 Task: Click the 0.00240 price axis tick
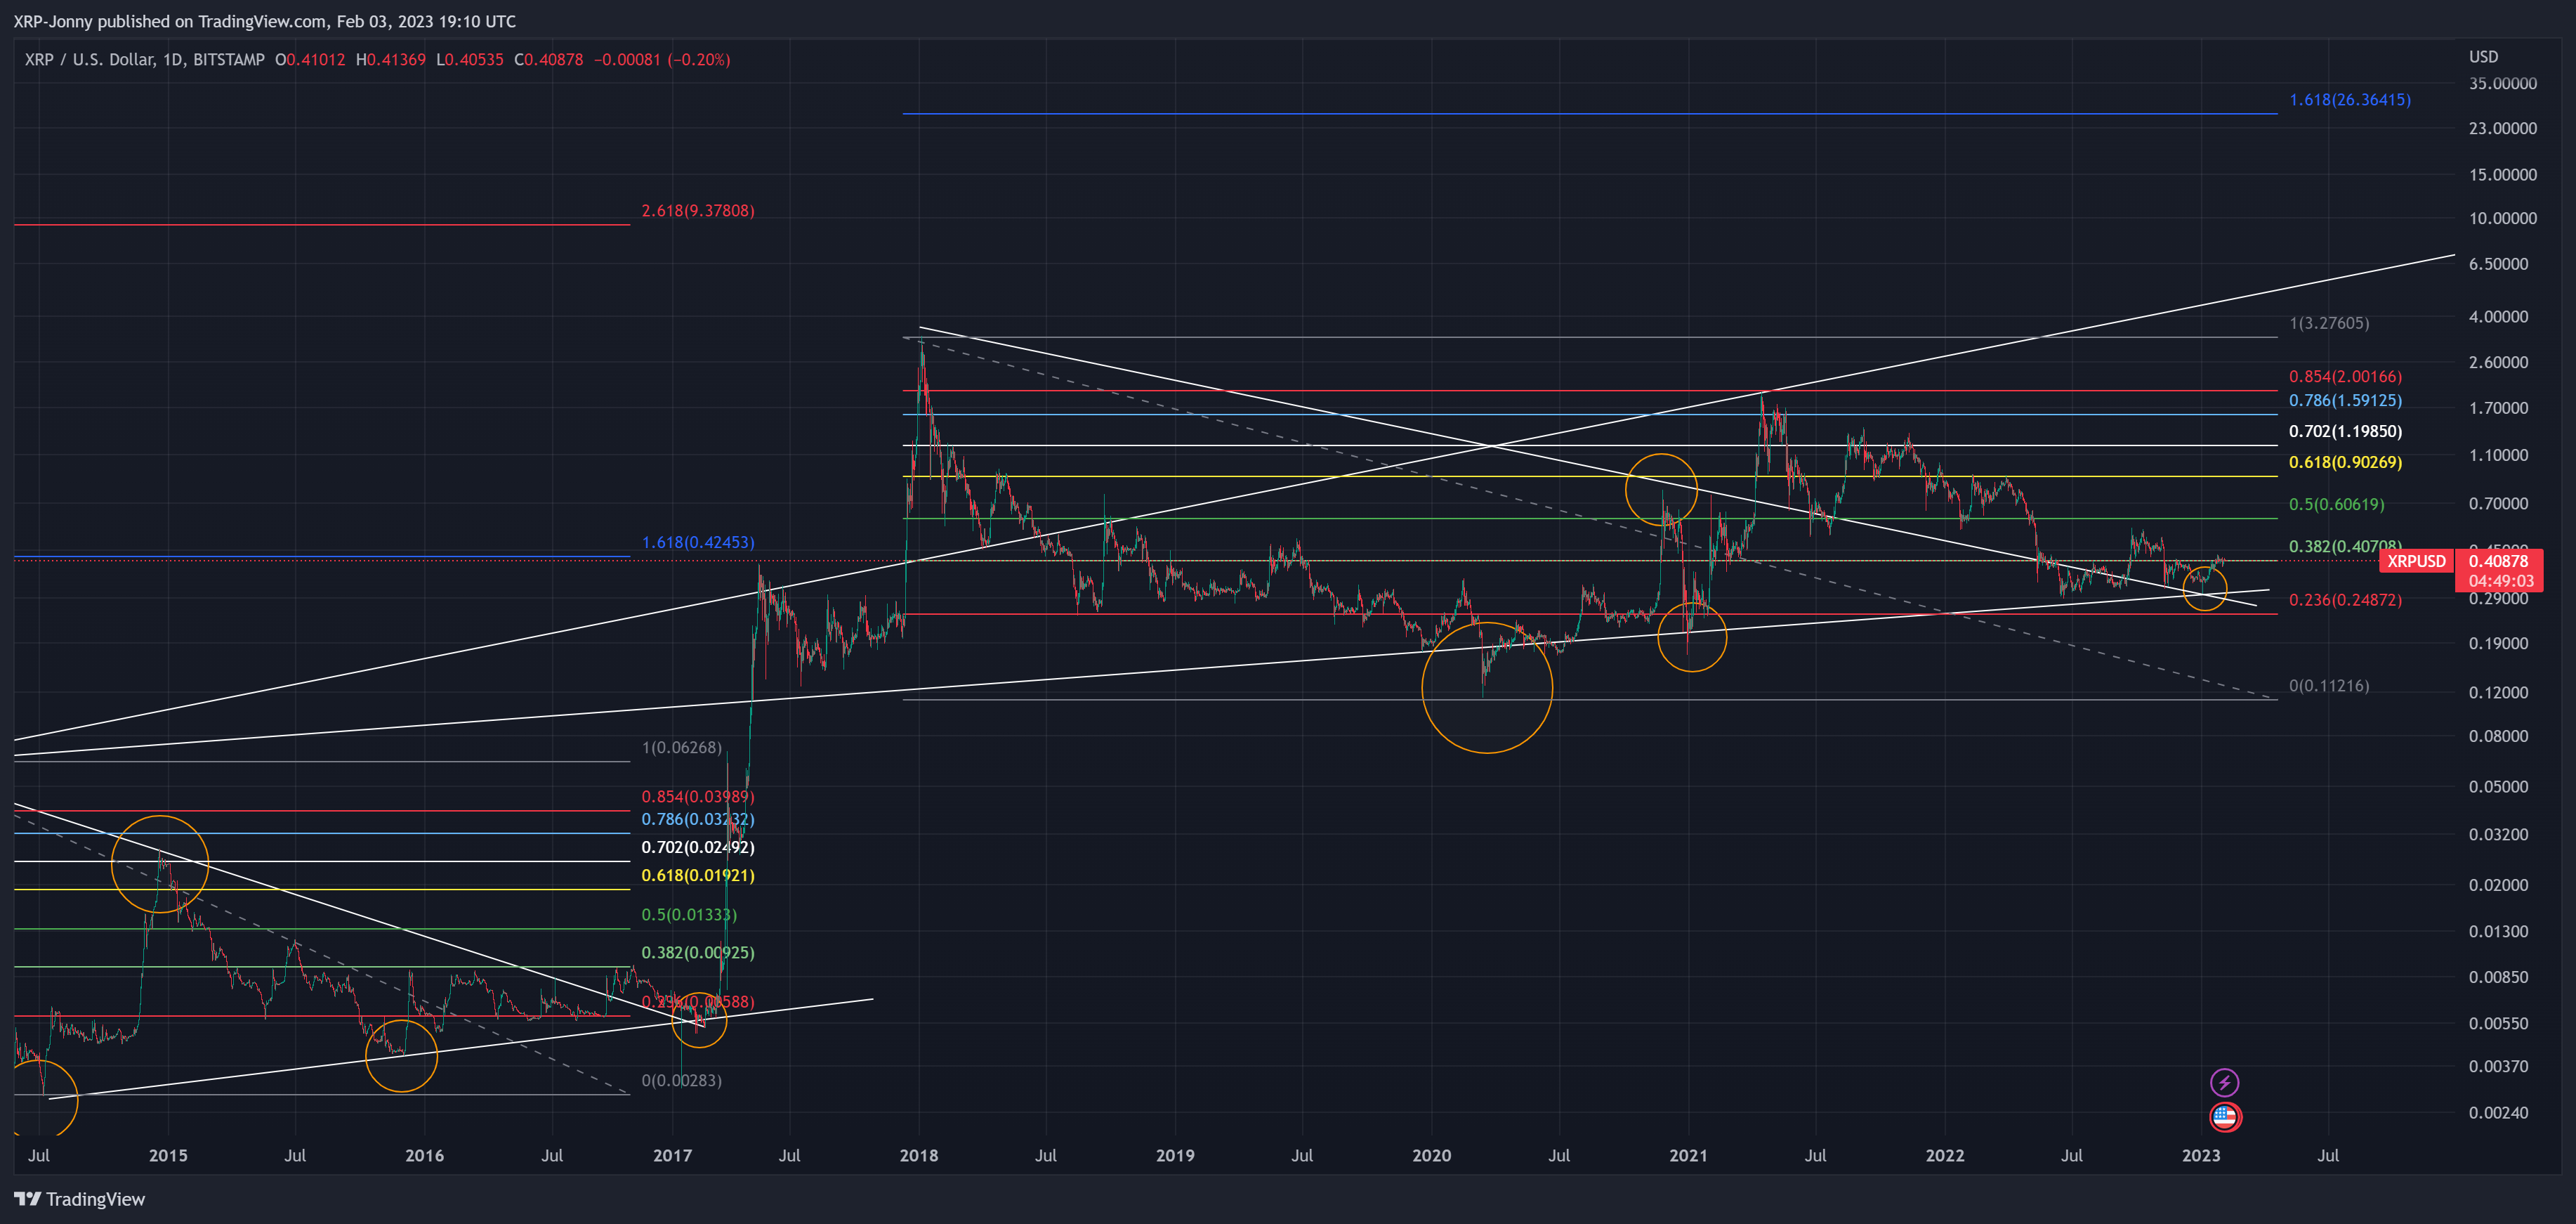(x=2498, y=1113)
